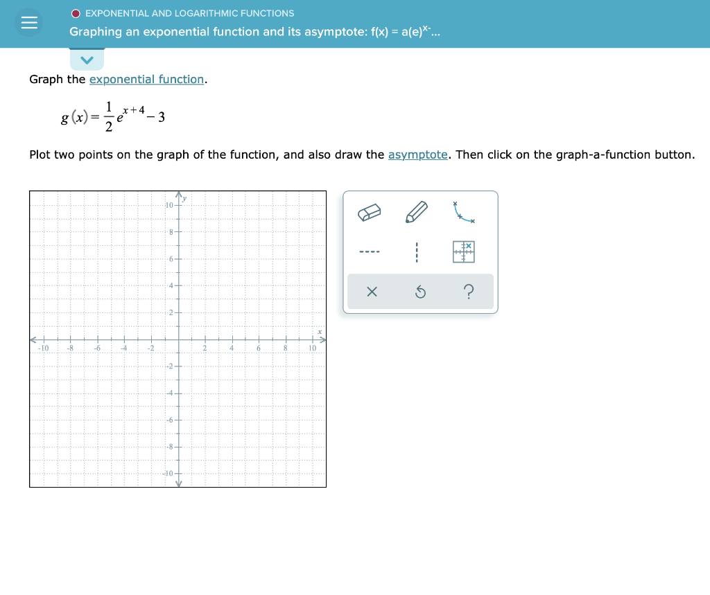Open the hamburger navigation menu

click(29, 22)
